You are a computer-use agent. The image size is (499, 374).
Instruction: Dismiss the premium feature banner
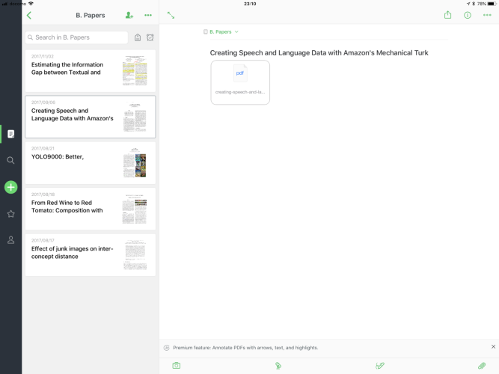click(493, 347)
